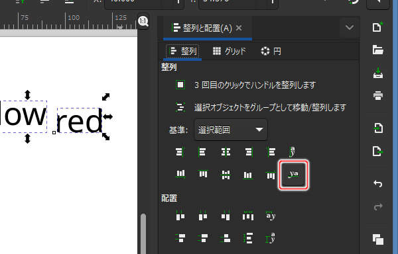
Task: Open the 基準 dropdown showing 選択範囲
Action: pyautogui.click(x=230, y=130)
